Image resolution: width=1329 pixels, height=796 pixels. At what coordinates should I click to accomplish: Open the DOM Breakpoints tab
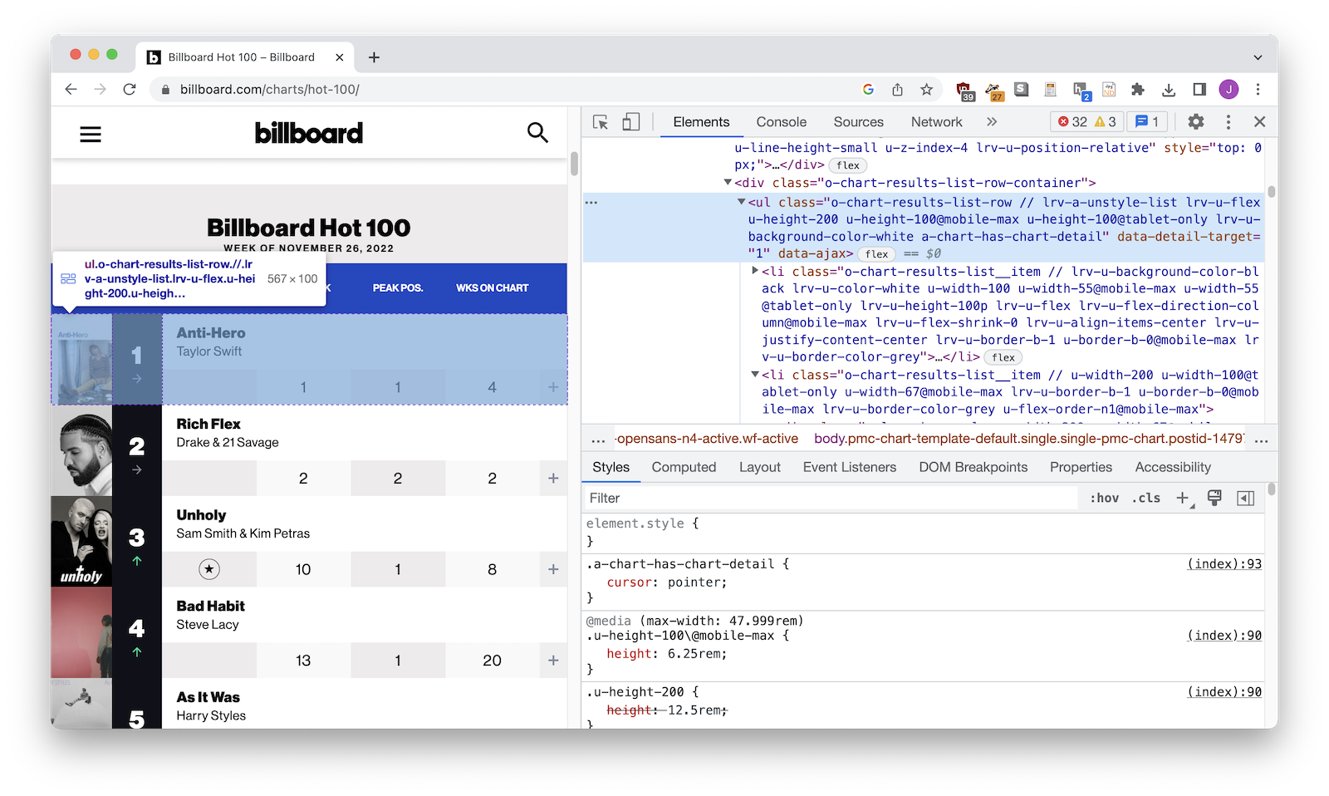click(973, 467)
